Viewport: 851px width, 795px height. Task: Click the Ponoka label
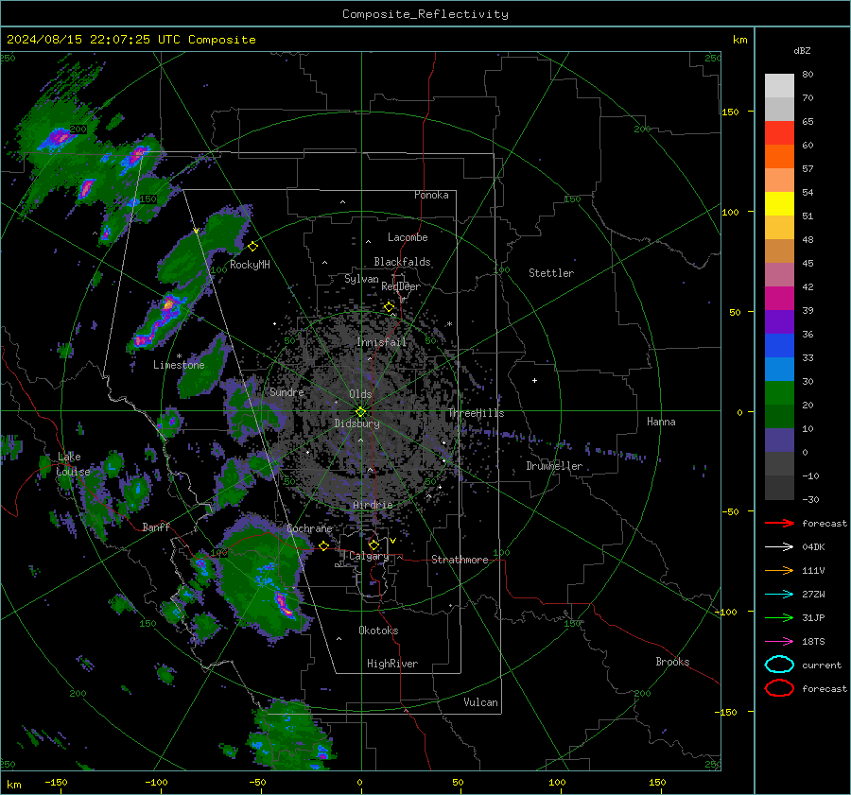(431, 195)
